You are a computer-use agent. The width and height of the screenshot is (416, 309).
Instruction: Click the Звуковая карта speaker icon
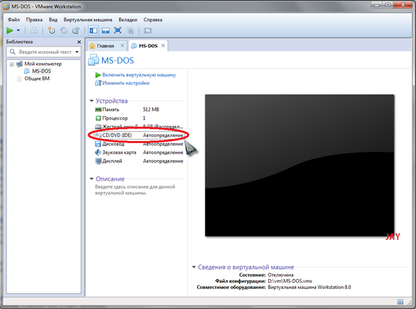point(98,153)
